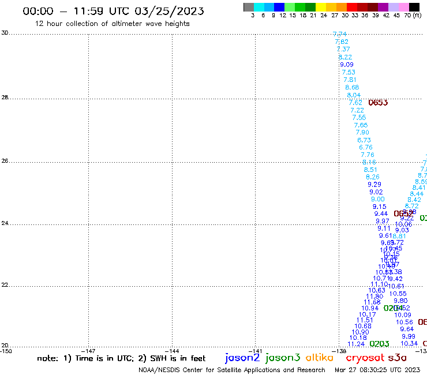Image resolution: width=427 pixels, height=375 pixels.
Task: Select the pure blue swatch in the legend
Action: click(279, 7)
